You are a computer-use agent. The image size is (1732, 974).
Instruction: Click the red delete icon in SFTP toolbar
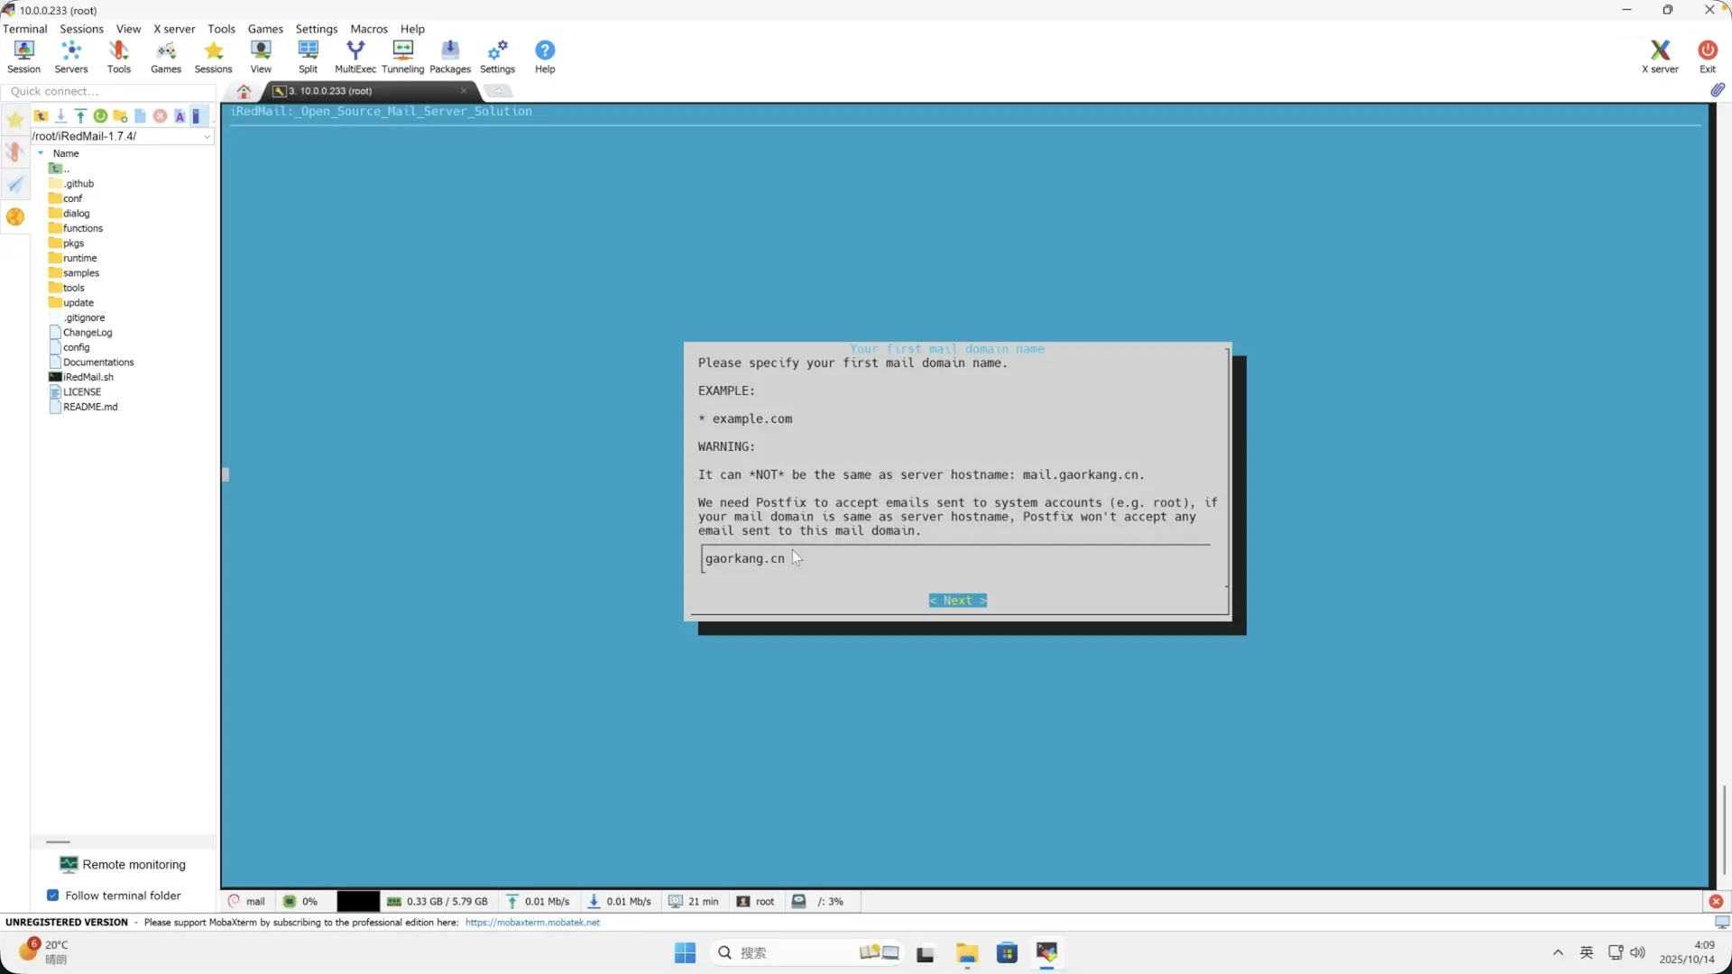pos(160,116)
